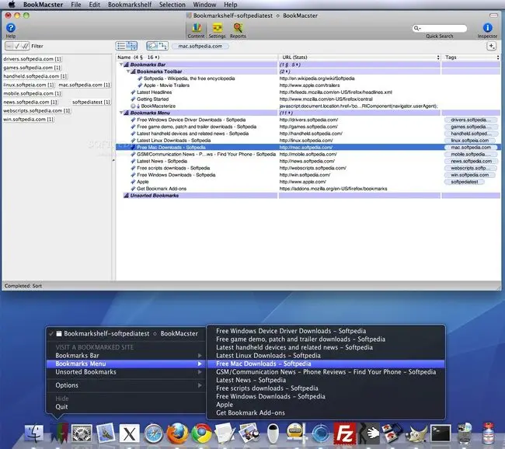Viewport: 505px width, 449px height.
Task: Launch FileZilla from the dock
Action: (345, 433)
